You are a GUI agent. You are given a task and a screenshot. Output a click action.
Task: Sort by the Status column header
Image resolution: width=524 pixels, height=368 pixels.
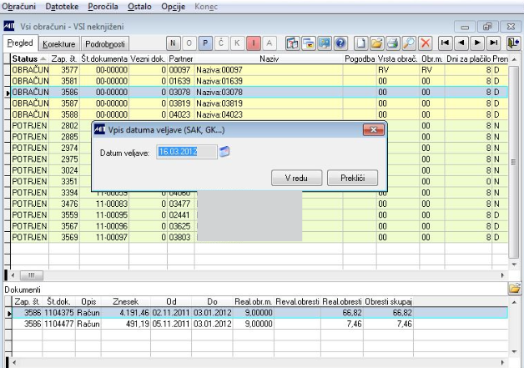(x=29, y=58)
